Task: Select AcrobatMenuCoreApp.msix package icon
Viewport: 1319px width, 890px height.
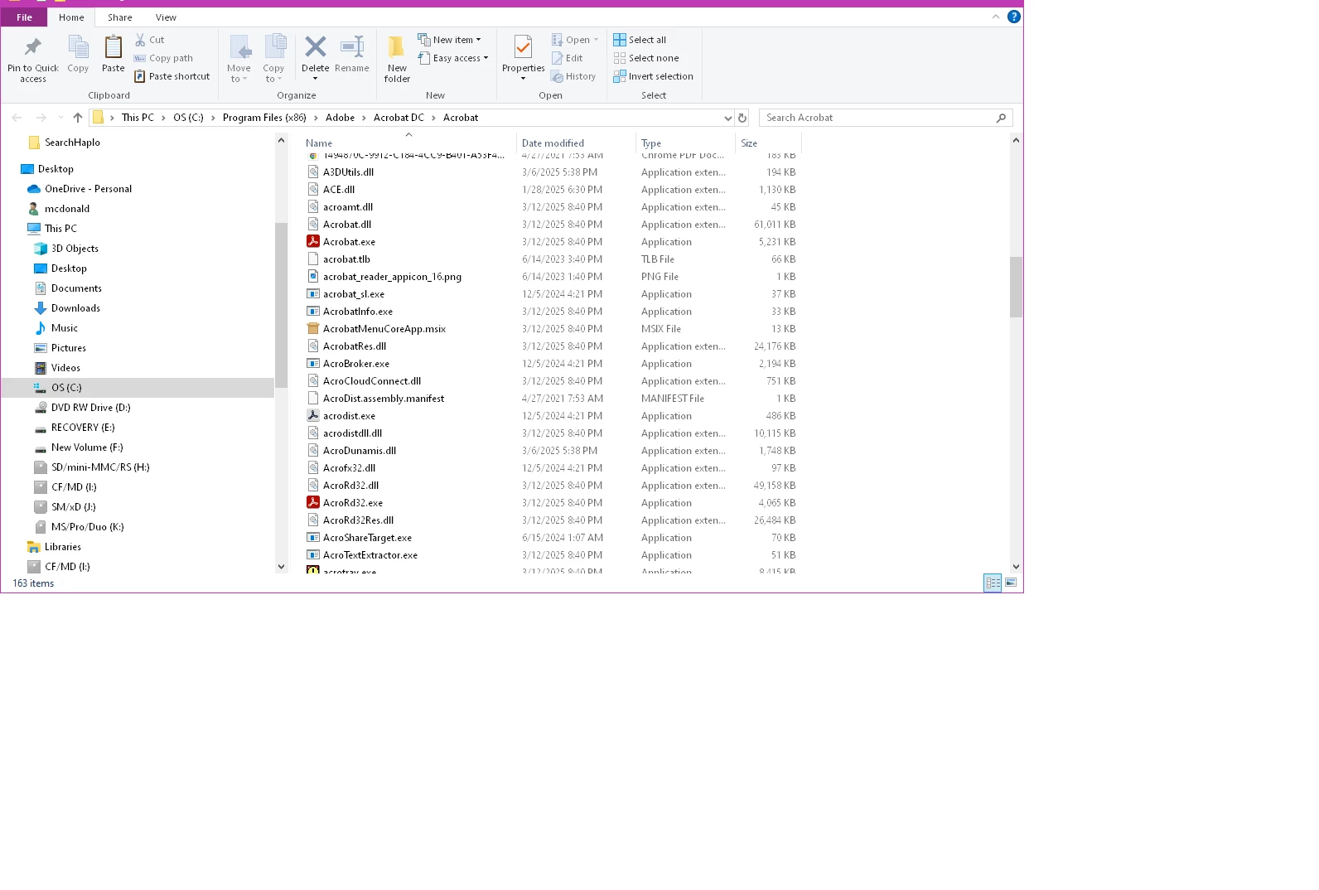Action: click(x=313, y=328)
